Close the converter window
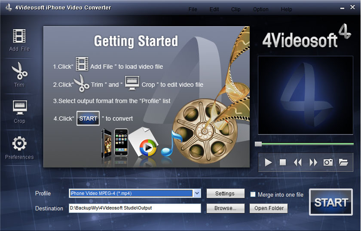361x231 pixels. click(x=352, y=7)
